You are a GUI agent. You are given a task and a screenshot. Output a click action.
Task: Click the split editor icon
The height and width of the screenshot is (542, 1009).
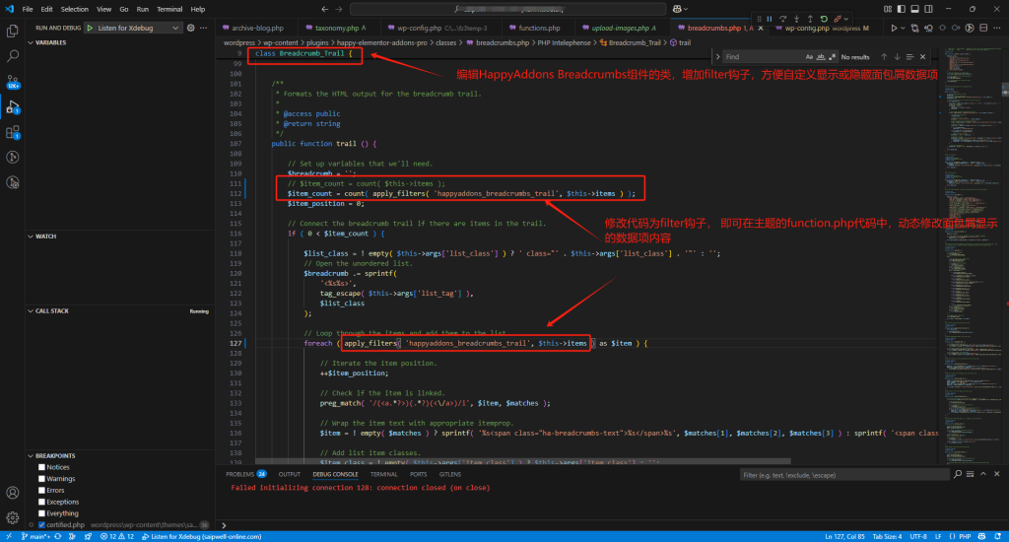click(983, 28)
